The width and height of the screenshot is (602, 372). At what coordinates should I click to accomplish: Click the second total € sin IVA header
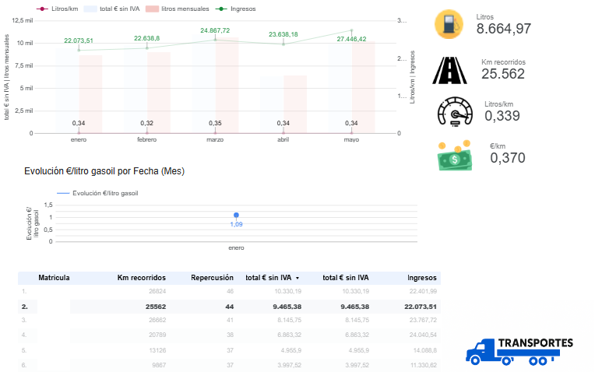point(346,278)
